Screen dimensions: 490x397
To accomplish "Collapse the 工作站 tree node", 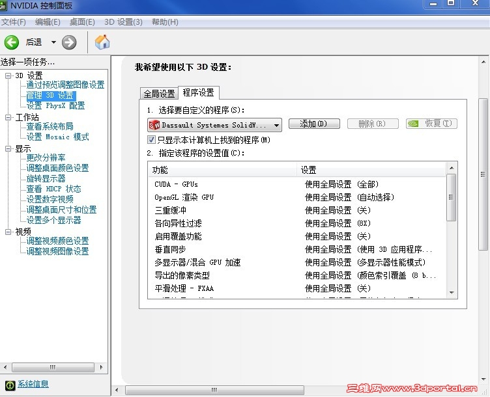I will click(8, 117).
